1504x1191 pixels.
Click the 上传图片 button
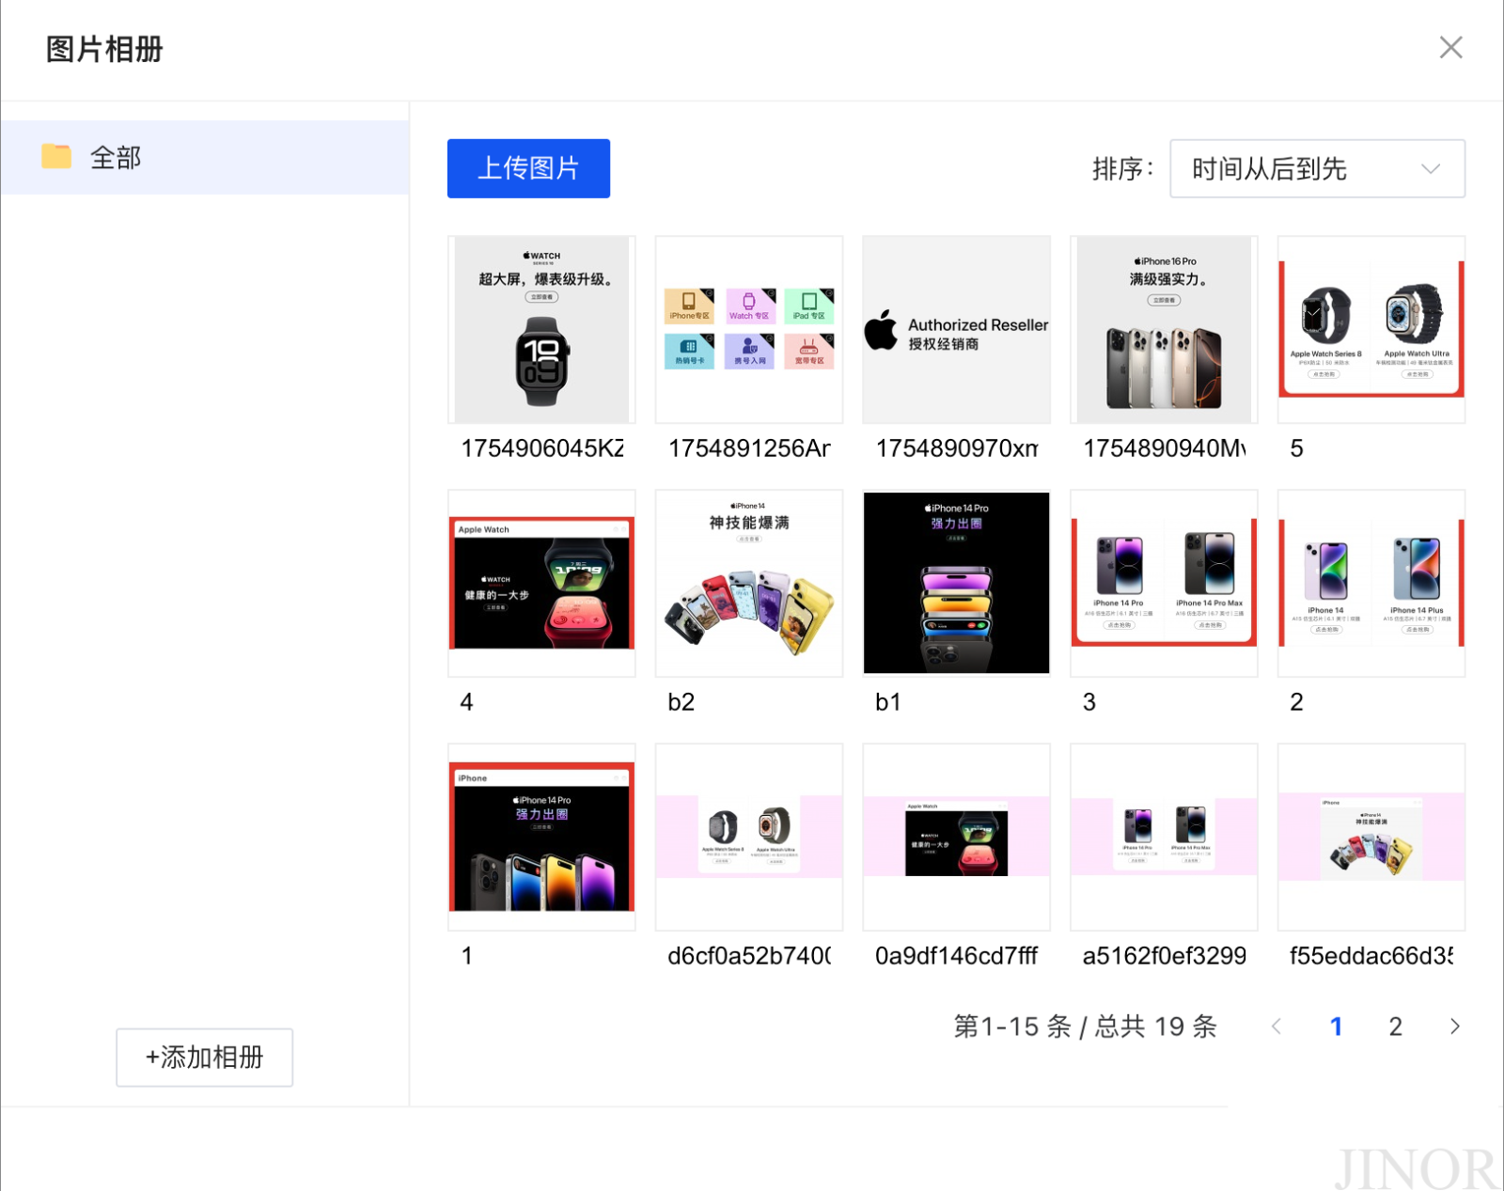[528, 168]
